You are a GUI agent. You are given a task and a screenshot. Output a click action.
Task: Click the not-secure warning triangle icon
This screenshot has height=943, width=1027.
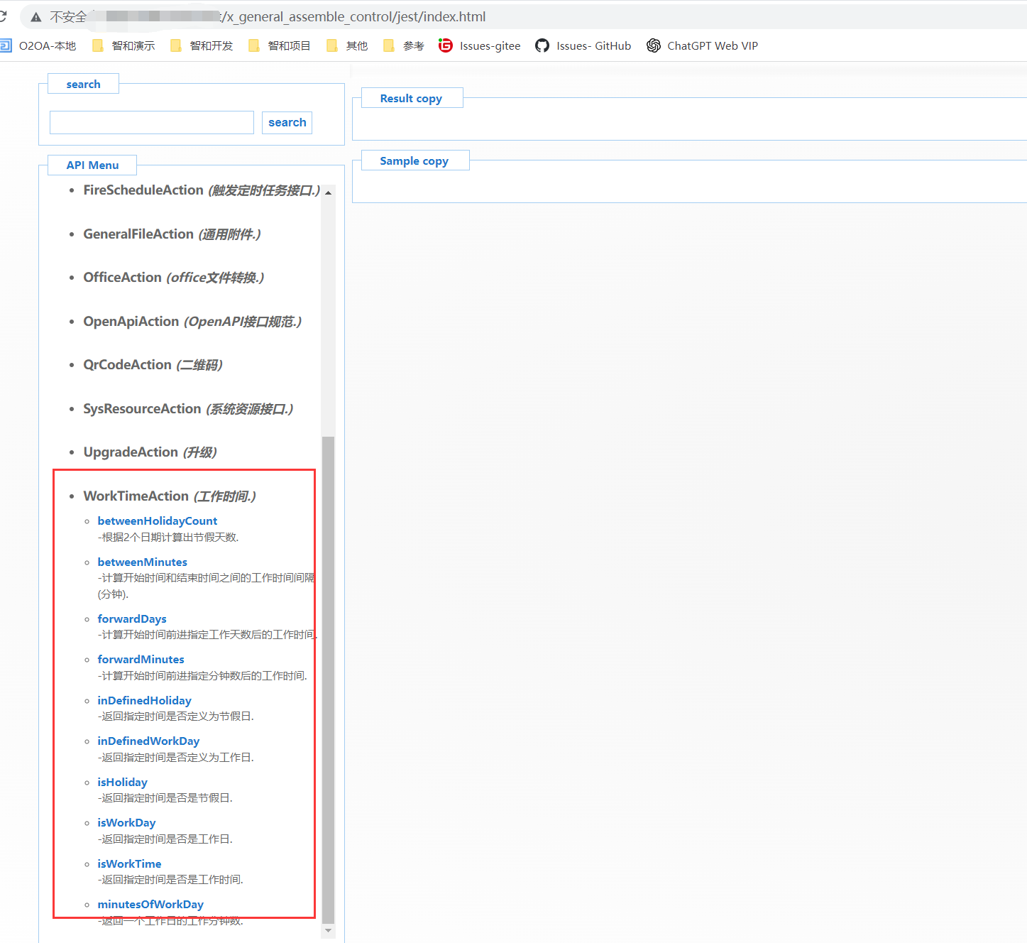coord(36,17)
